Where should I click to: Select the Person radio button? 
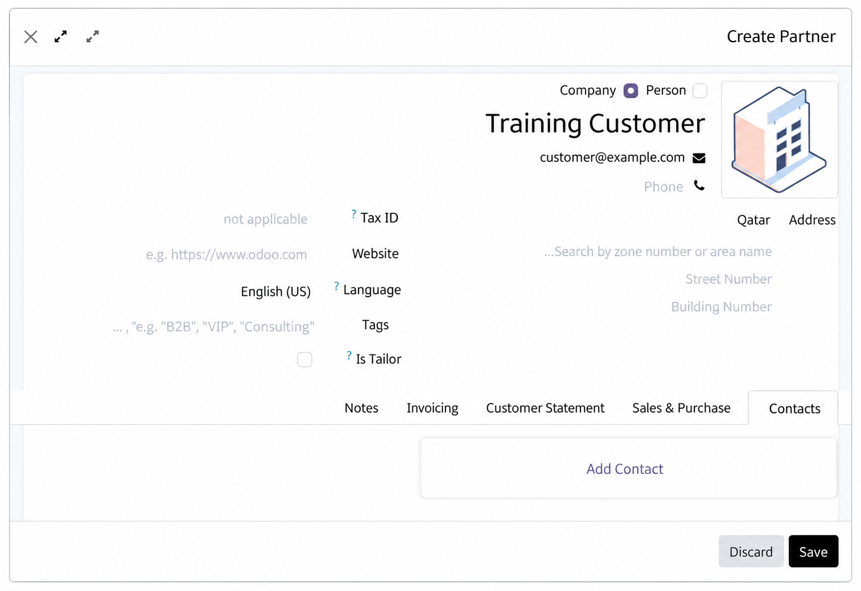pyautogui.click(x=700, y=90)
